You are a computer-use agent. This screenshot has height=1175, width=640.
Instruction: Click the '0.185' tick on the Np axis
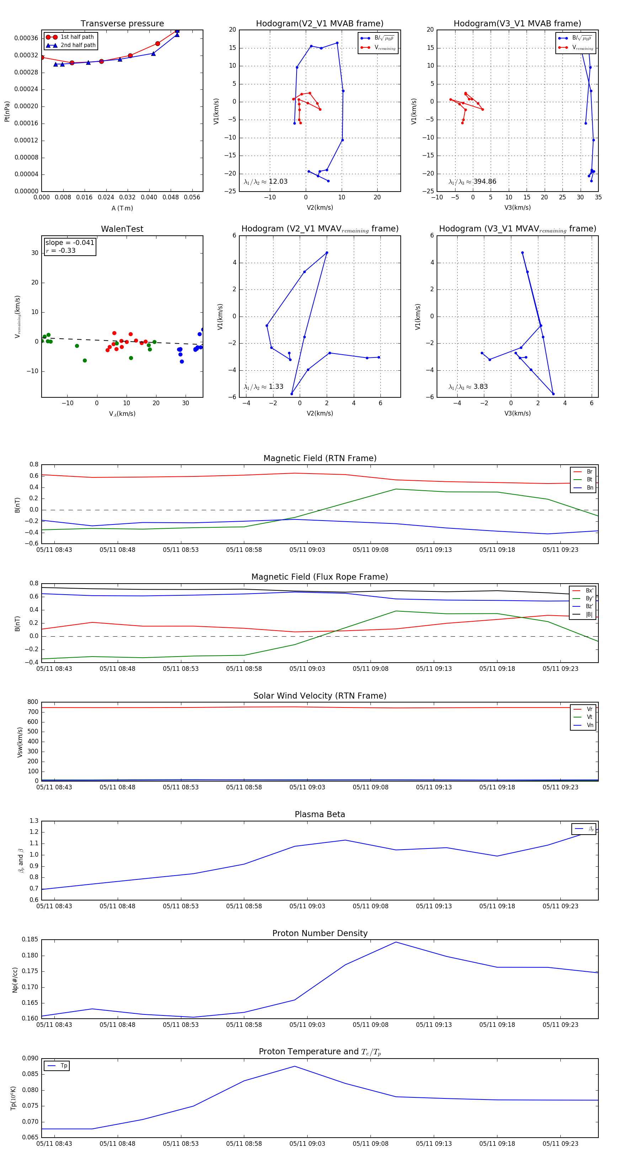pos(30,940)
